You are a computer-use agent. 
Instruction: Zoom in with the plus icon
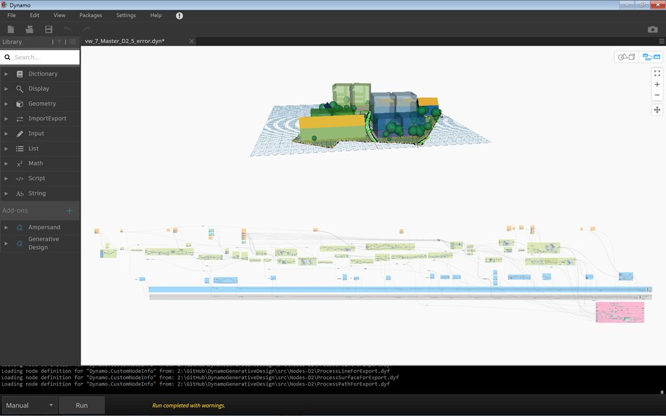pos(657,84)
